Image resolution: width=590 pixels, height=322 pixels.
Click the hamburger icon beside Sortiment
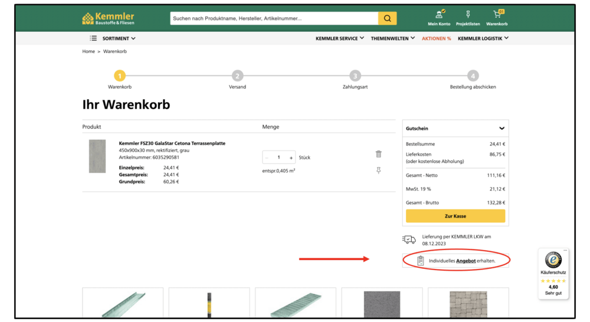click(93, 38)
